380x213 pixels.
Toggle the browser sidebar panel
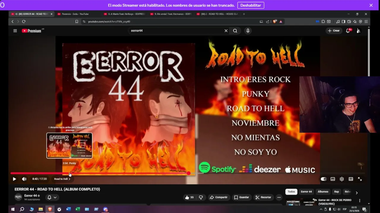click(x=343, y=22)
